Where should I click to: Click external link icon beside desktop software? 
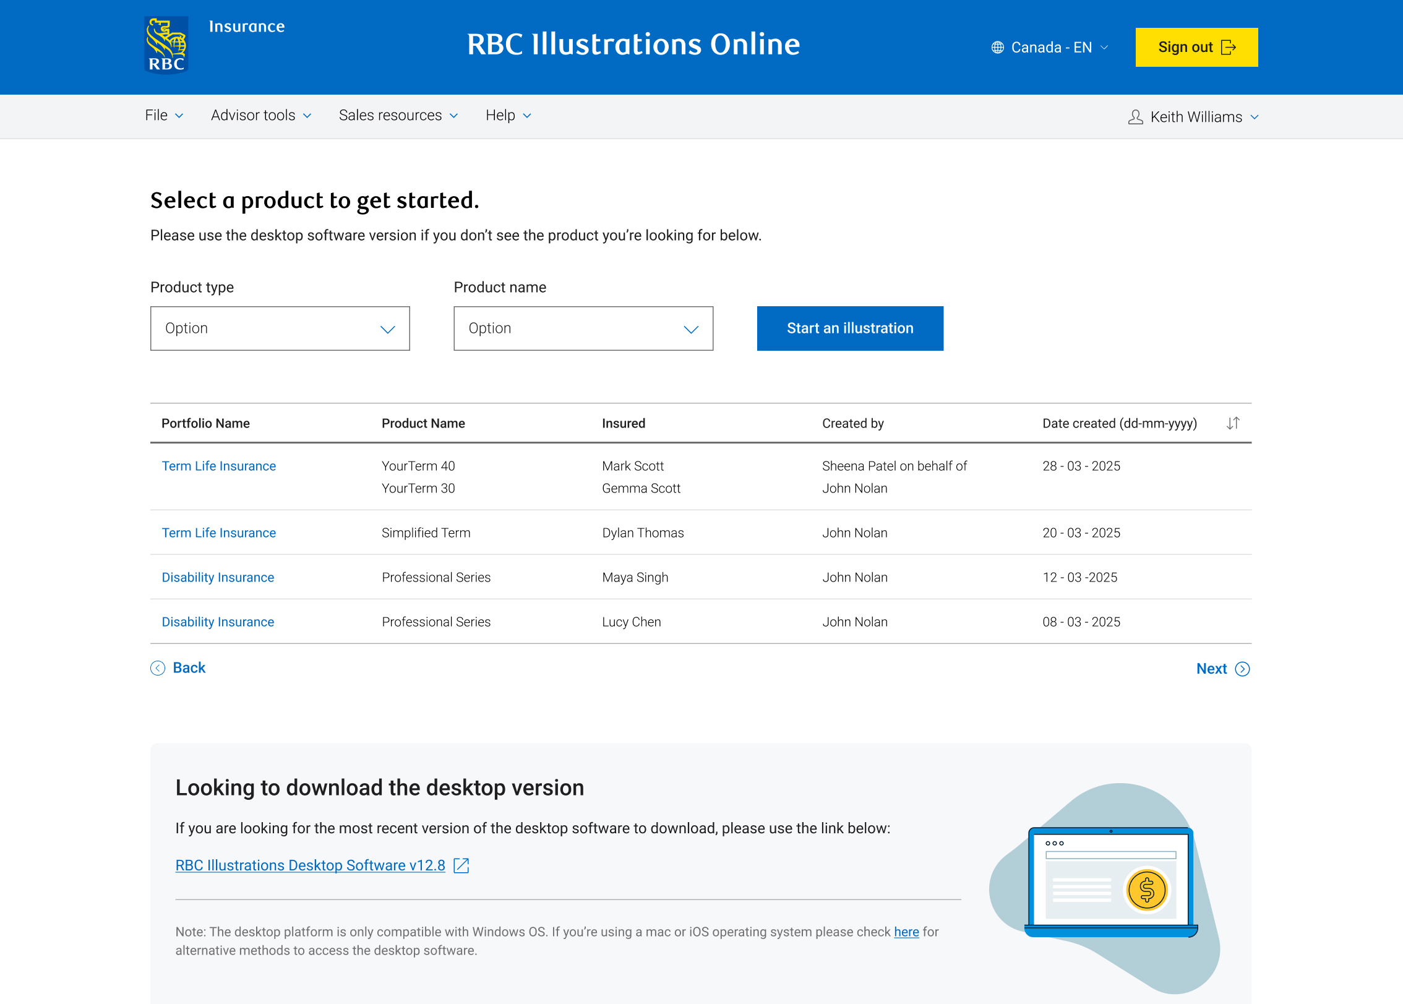point(461,865)
